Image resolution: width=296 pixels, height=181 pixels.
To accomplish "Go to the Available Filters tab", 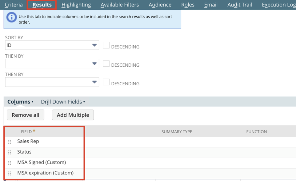I will (120, 5).
